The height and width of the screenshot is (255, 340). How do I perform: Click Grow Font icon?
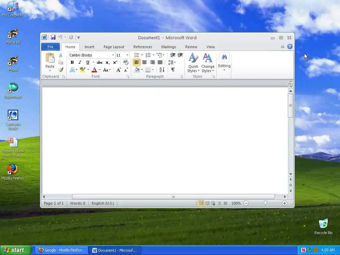[x=119, y=70]
